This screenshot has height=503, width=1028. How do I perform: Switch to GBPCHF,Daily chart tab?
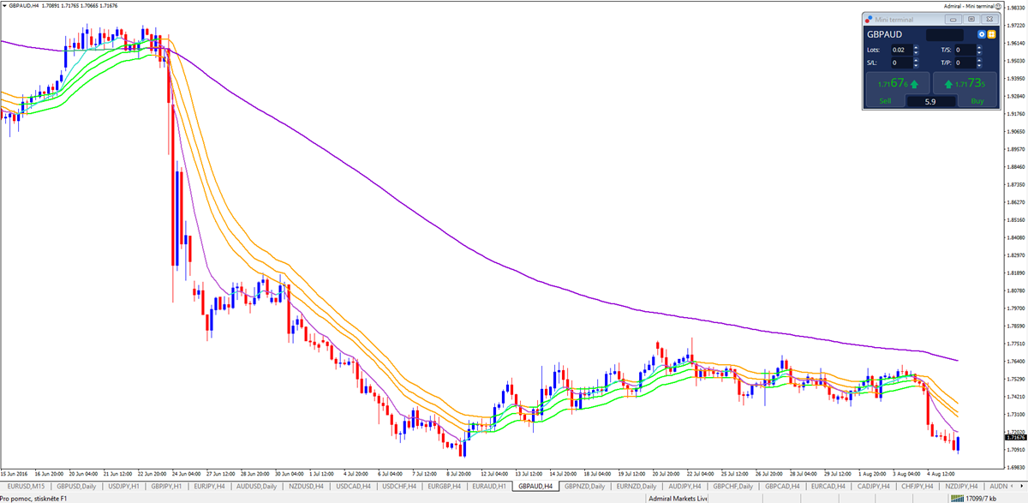(x=734, y=486)
